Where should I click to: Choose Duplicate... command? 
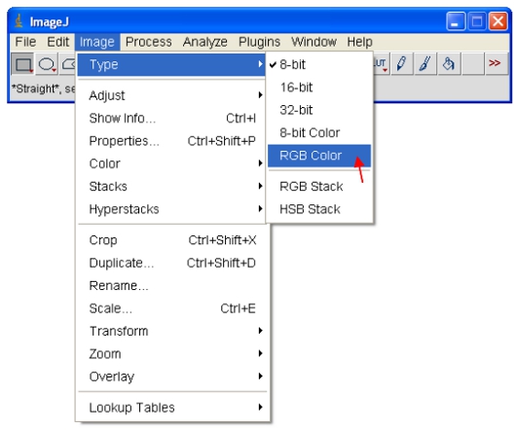click(171, 263)
